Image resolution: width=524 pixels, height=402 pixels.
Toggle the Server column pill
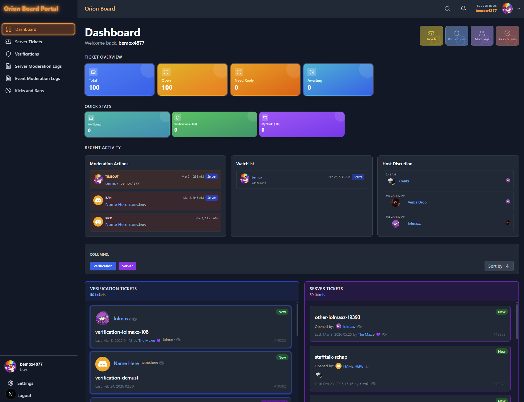(127, 266)
